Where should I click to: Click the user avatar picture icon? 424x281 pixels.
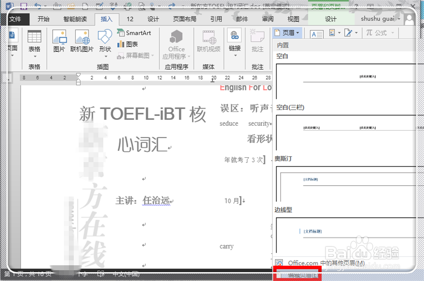tap(409, 19)
